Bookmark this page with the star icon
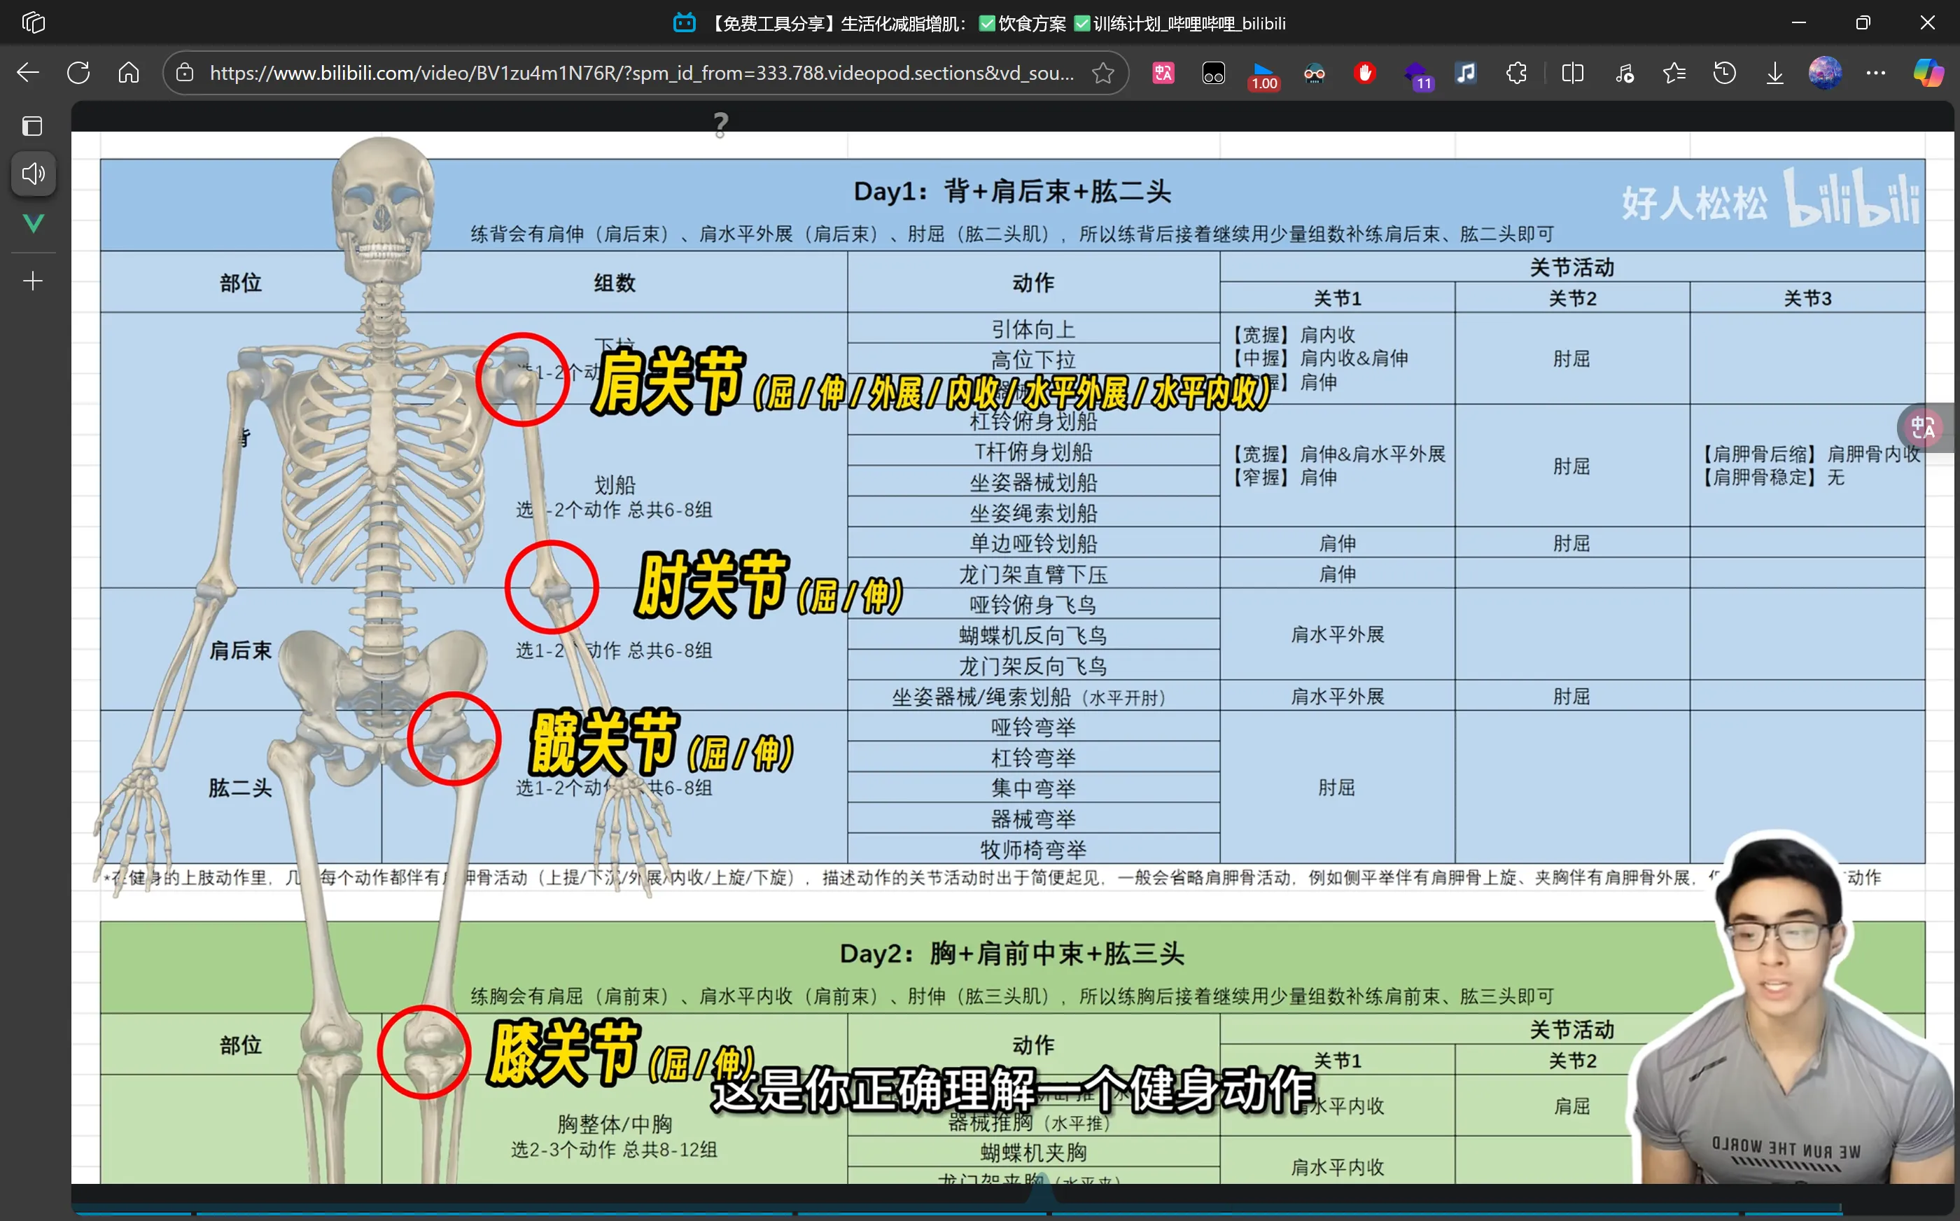This screenshot has height=1221, width=1960. click(x=1102, y=74)
